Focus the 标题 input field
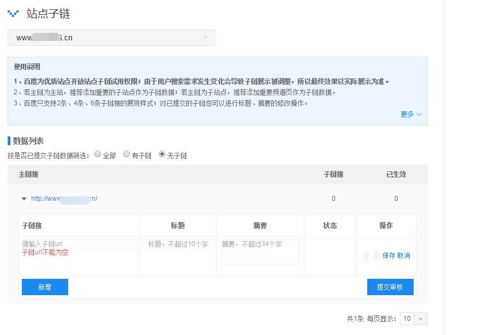This screenshot has width=484, height=335. (178, 244)
